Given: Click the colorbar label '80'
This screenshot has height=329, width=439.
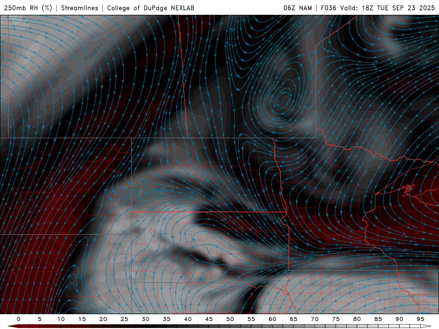Looking at the screenshot, I should [x=357, y=319].
